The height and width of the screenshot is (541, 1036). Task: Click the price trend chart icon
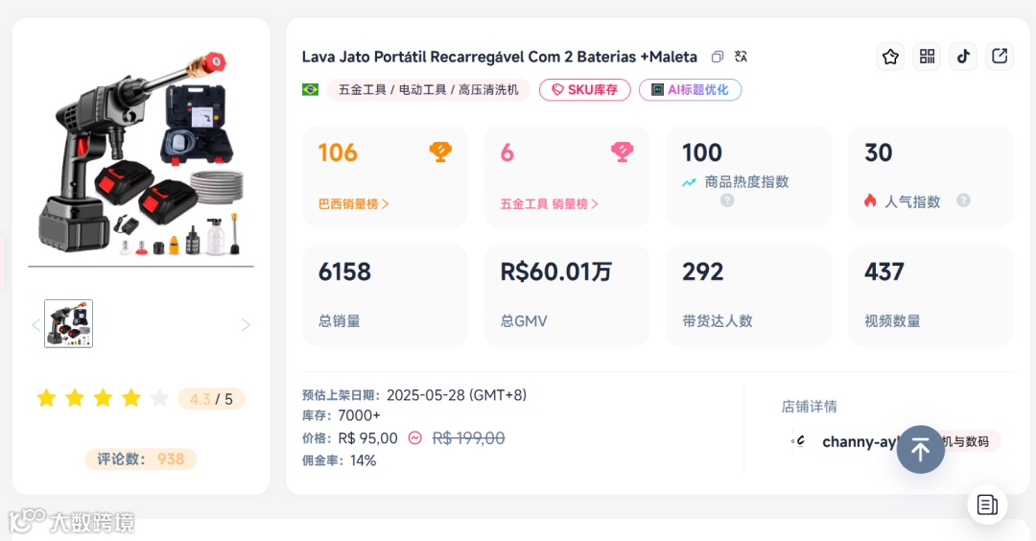[x=414, y=437]
